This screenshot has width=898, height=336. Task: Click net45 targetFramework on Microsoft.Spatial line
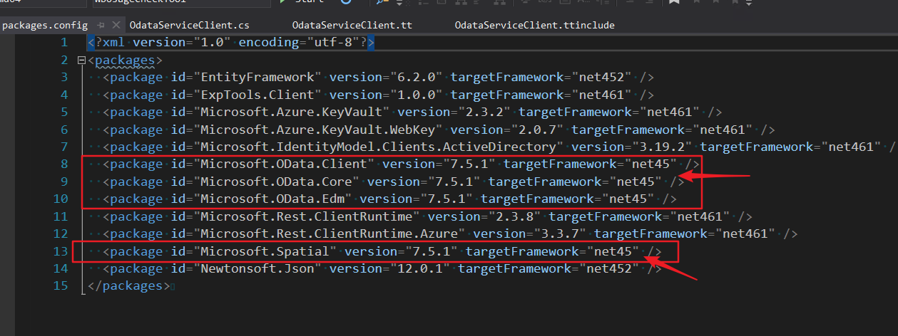click(613, 251)
